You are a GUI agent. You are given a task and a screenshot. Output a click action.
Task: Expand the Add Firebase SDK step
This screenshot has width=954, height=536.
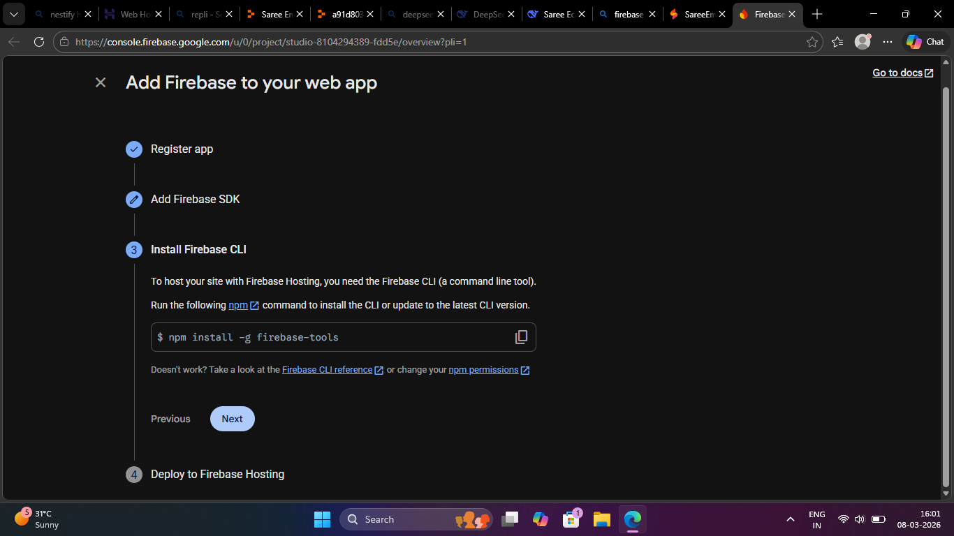click(195, 200)
